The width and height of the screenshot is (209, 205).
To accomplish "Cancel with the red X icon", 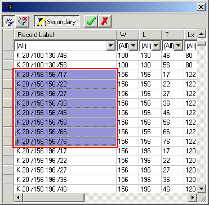I will pos(105,21).
